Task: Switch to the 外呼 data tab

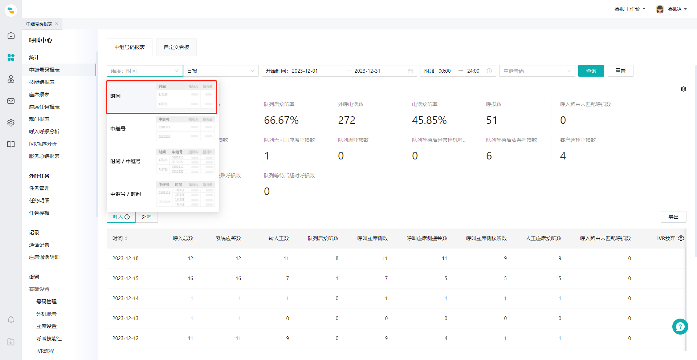Action: (147, 217)
